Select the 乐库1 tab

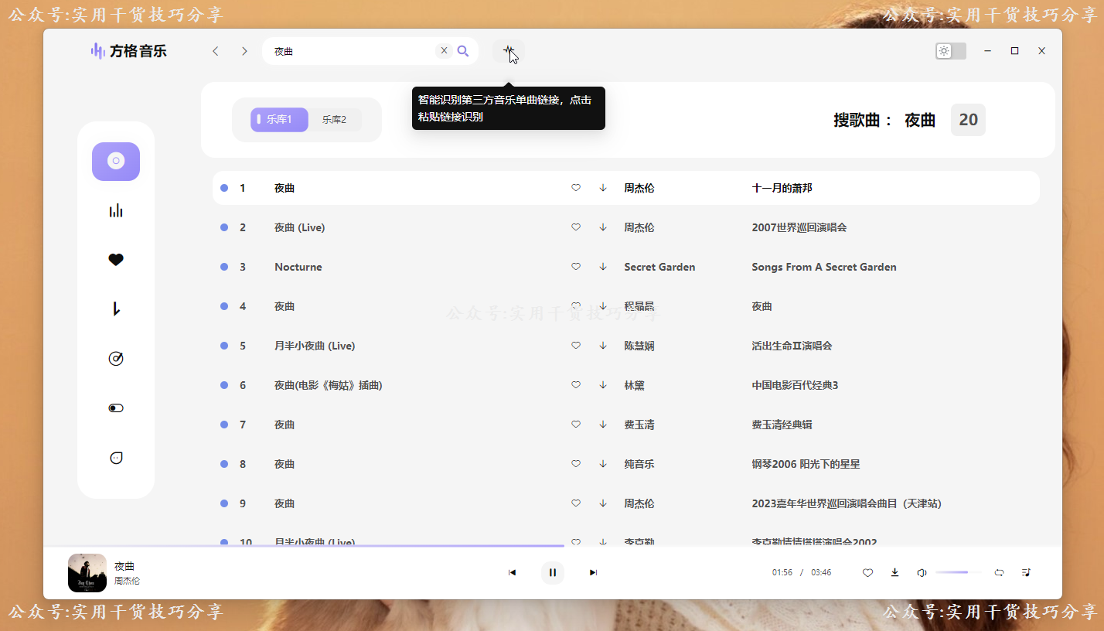[x=279, y=119]
